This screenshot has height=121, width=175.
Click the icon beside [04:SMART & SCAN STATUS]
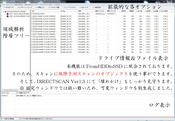click(x=34, y=21)
